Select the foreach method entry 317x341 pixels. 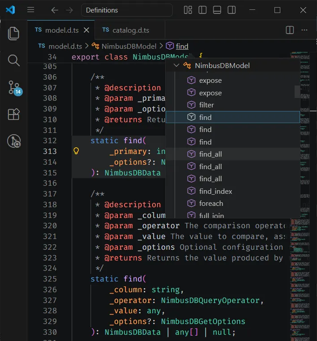(x=233, y=203)
